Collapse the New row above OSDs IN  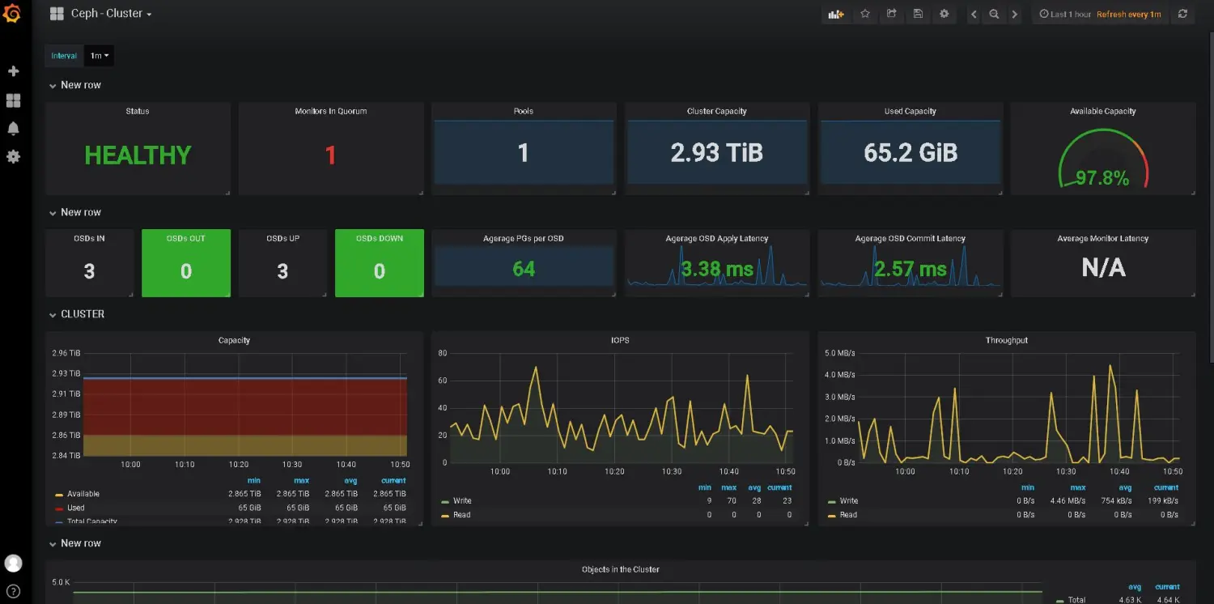coord(74,212)
